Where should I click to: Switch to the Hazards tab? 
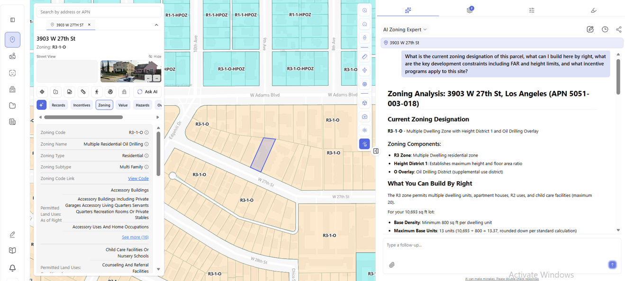tap(142, 105)
